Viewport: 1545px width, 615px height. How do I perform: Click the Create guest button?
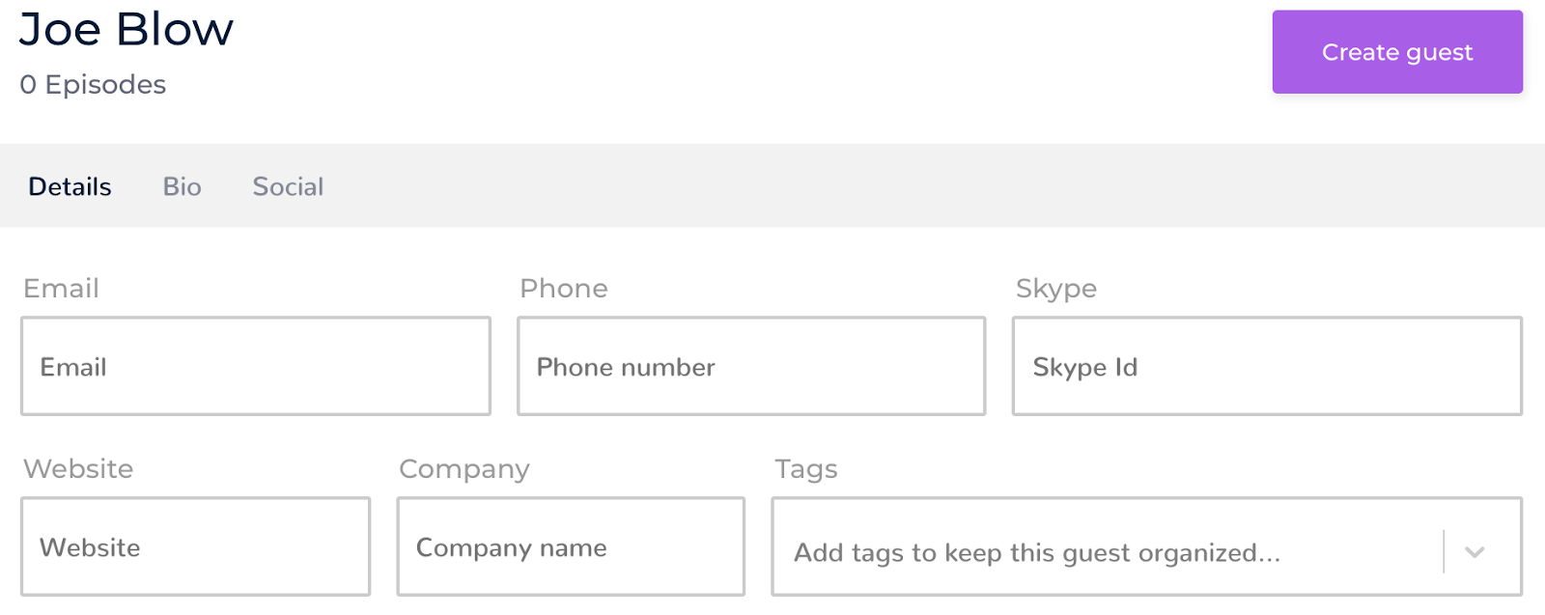point(1396,52)
